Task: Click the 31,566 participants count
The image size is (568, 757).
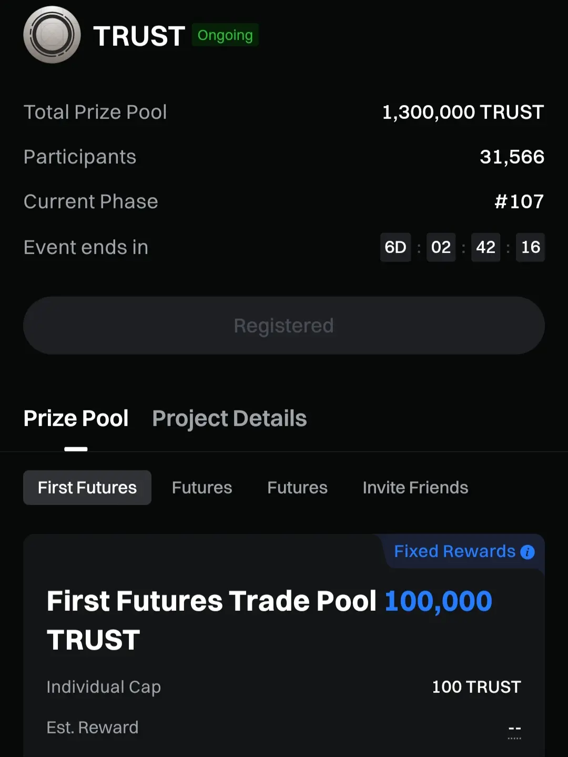Action: pos(512,157)
